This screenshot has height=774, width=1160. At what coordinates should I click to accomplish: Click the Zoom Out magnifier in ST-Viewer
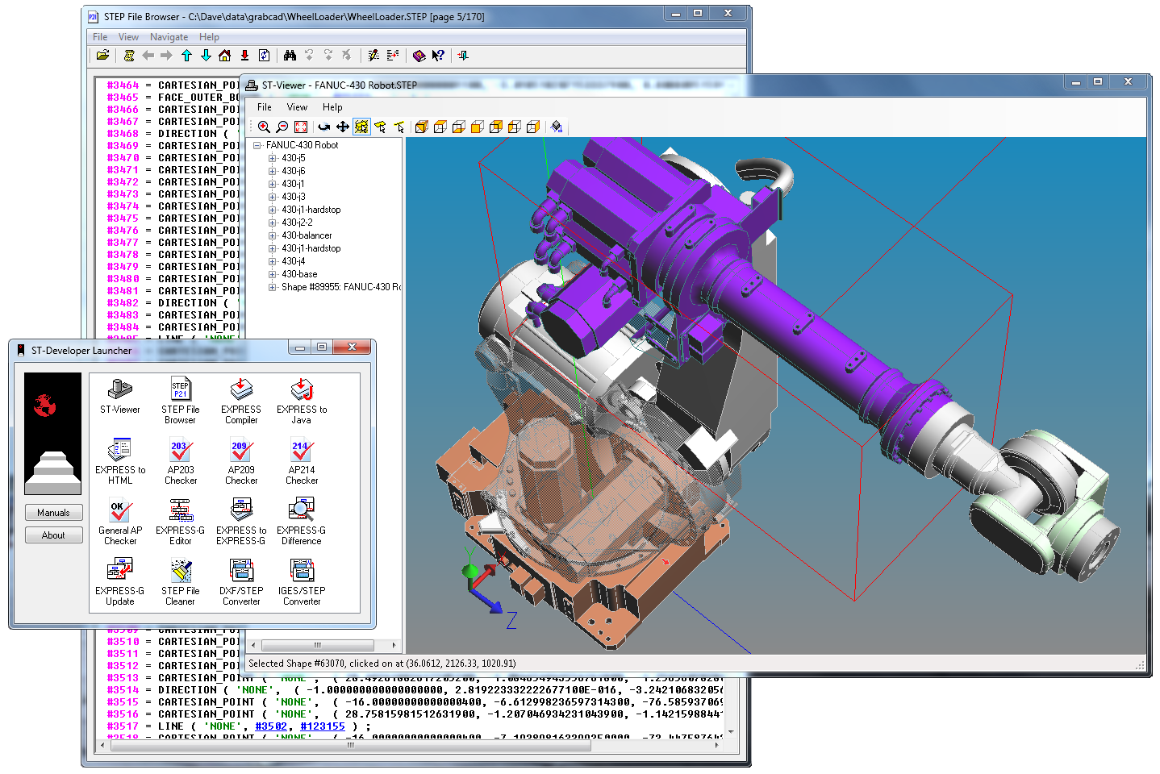click(x=282, y=127)
